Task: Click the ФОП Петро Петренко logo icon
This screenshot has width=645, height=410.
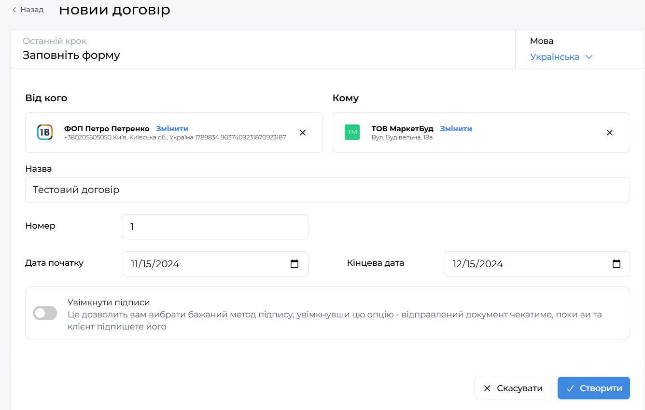Action: [45, 133]
